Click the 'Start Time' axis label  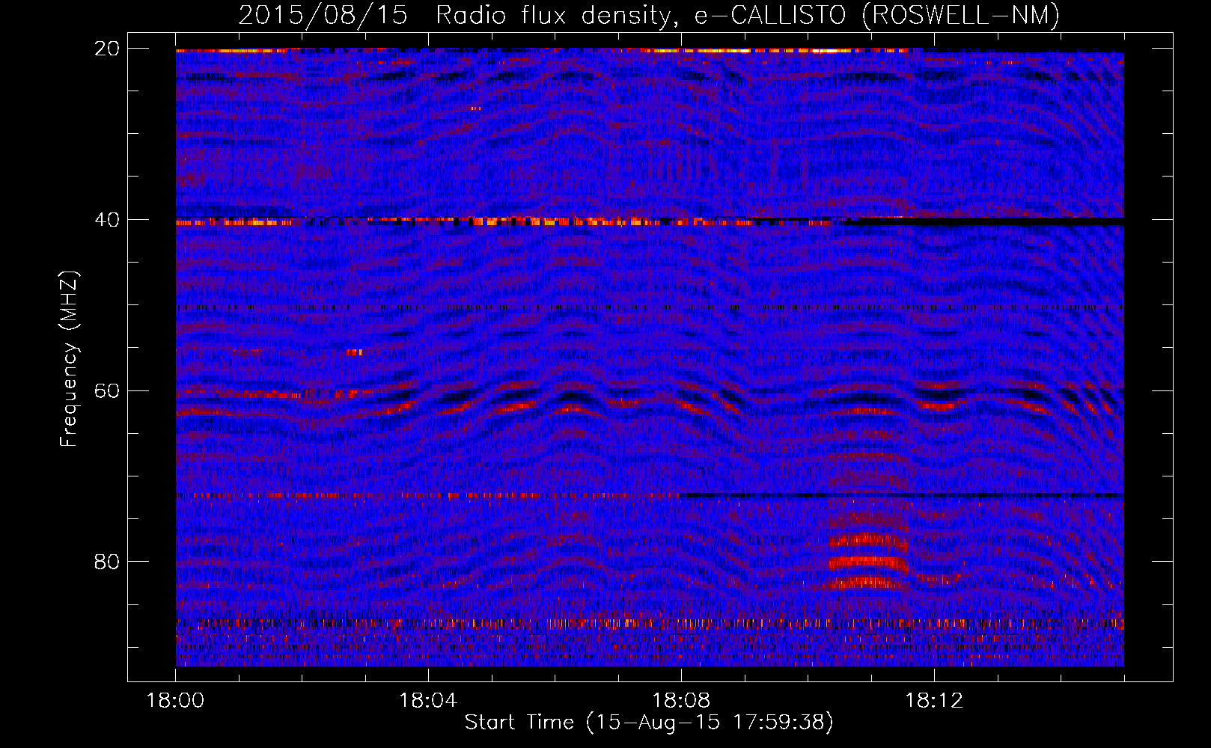pyautogui.click(x=519, y=723)
